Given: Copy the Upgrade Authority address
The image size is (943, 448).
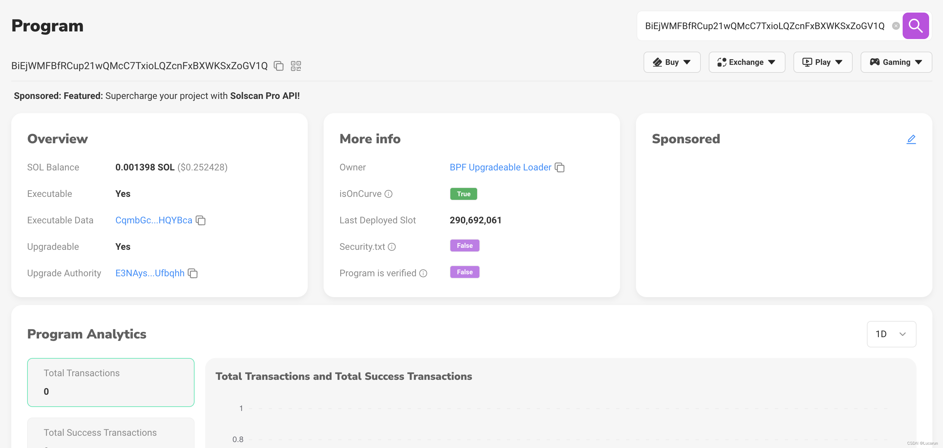Looking at the screenshot, I should 193,273.
